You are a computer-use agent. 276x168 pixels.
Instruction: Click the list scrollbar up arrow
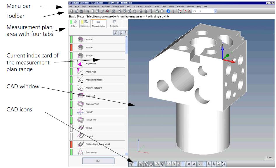[126, 37]
